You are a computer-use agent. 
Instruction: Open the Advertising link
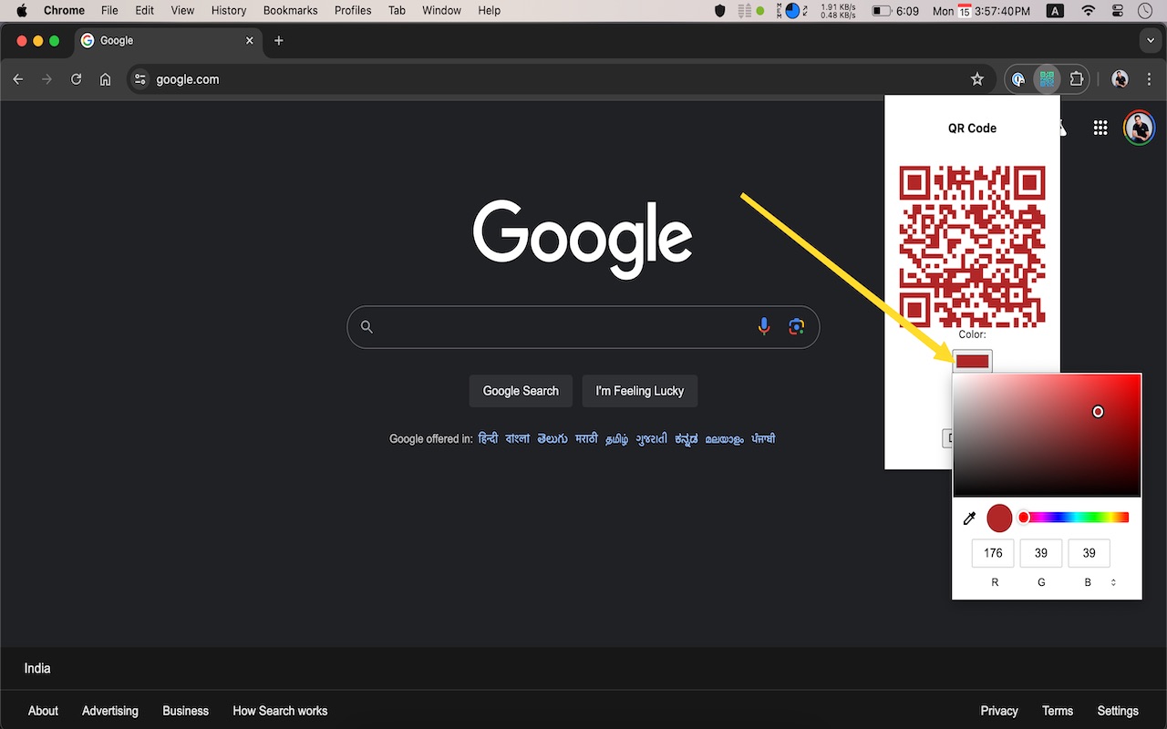(x=110, y=711)
